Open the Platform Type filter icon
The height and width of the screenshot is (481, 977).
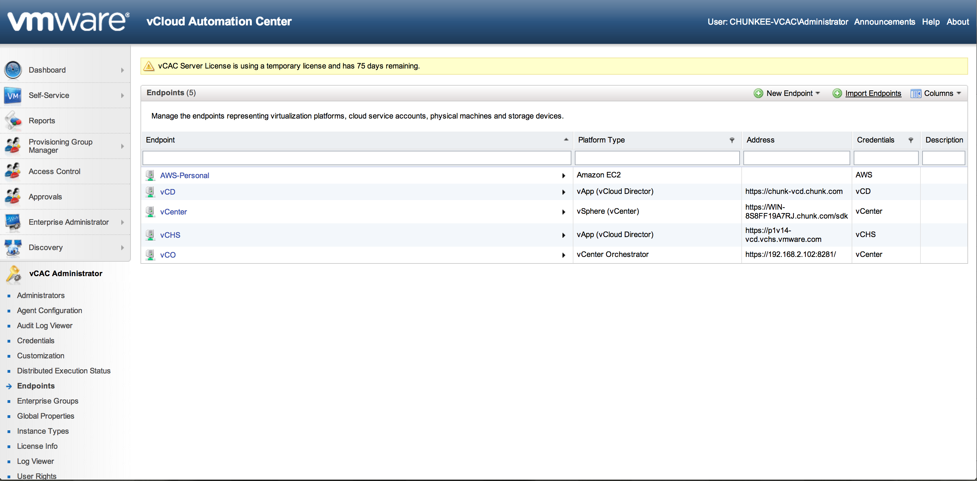[x=732, y=140]
